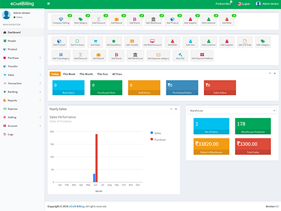This screenshot has width=281, height=211.
Task: Open Logs in the sidebar
Action: (x=22, y=134)
